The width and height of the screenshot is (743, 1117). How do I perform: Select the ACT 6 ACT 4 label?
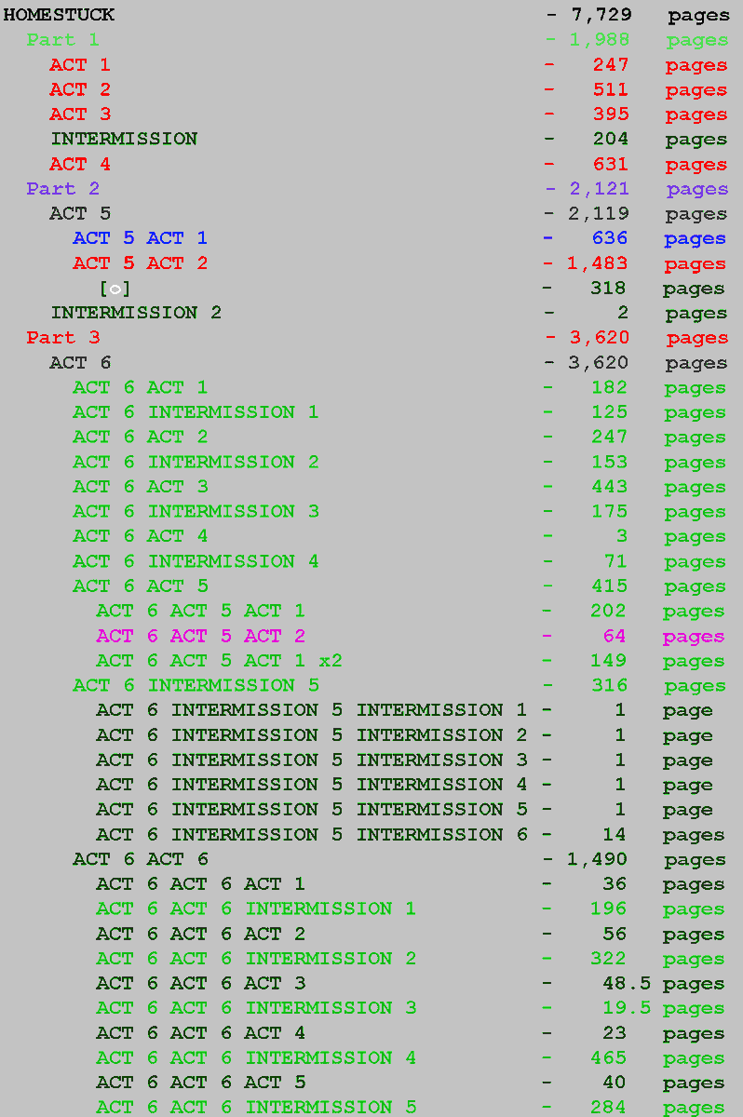point(140,536)
